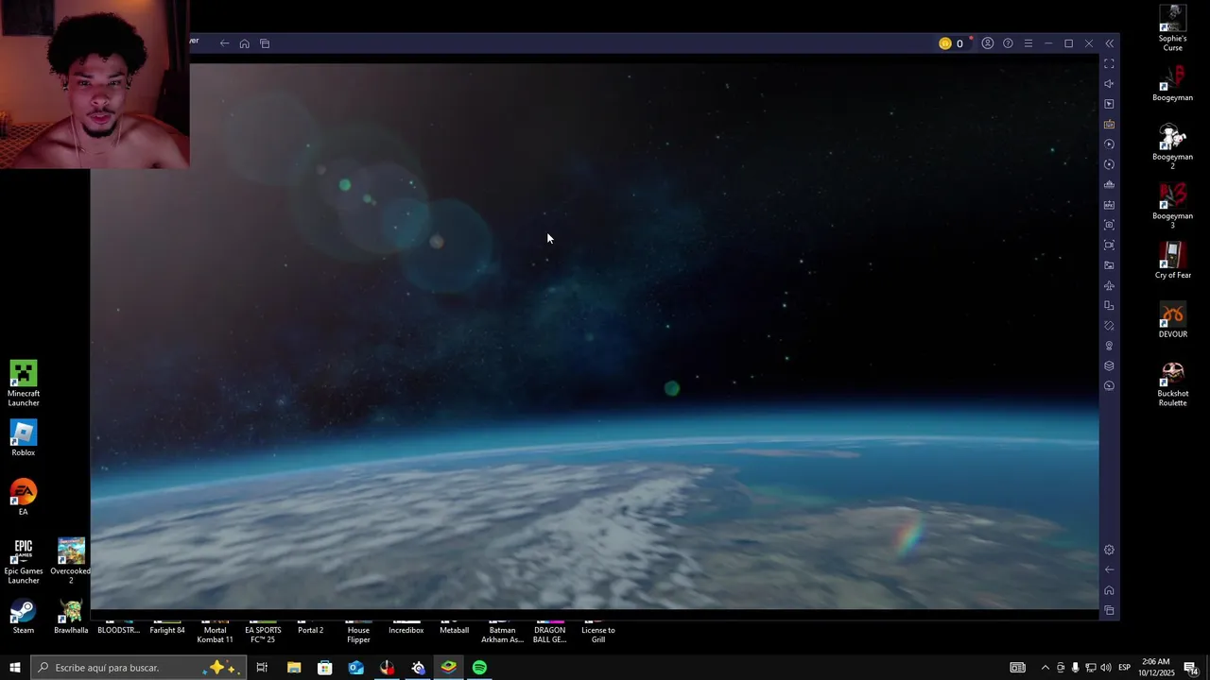This screenshot has width=1210, height=680.
Task: Open the Boogeyman desktop shortcut
Action: coord(1173,83)
